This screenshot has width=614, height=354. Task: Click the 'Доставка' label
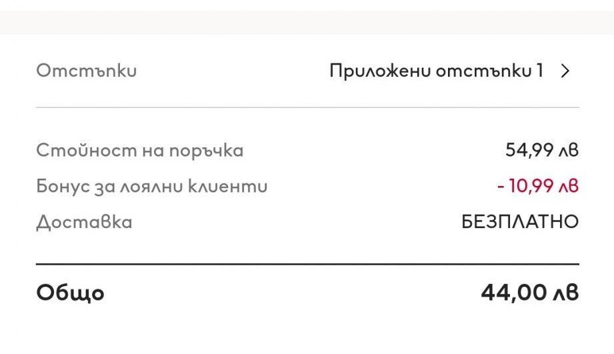pyautogui.click(x=85, y=222)
